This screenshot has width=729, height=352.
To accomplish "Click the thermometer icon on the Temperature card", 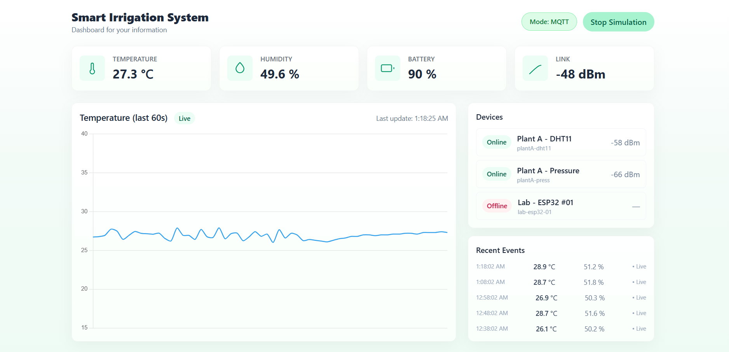I will click(x=92, y=68).
